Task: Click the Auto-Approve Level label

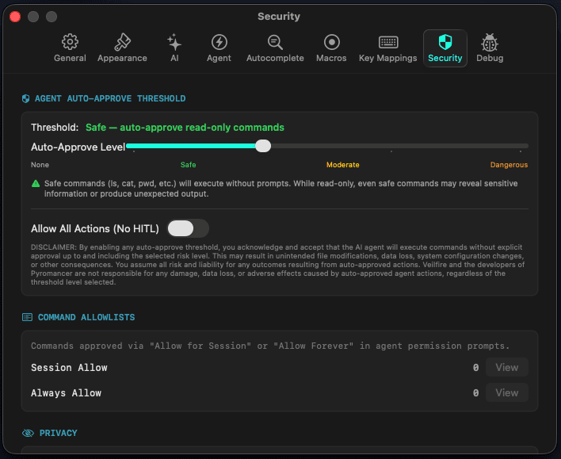Action: click(x=78, y=147)
